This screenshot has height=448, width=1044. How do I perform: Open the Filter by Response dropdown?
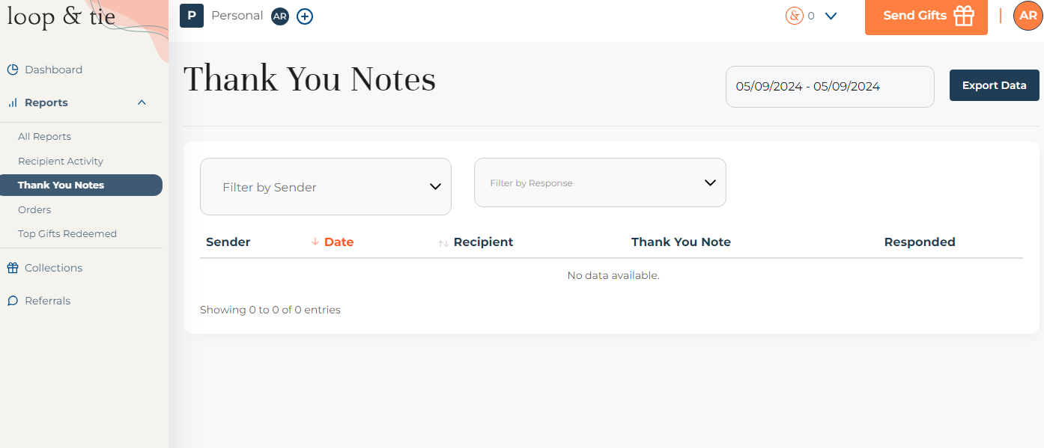[600, 182]
